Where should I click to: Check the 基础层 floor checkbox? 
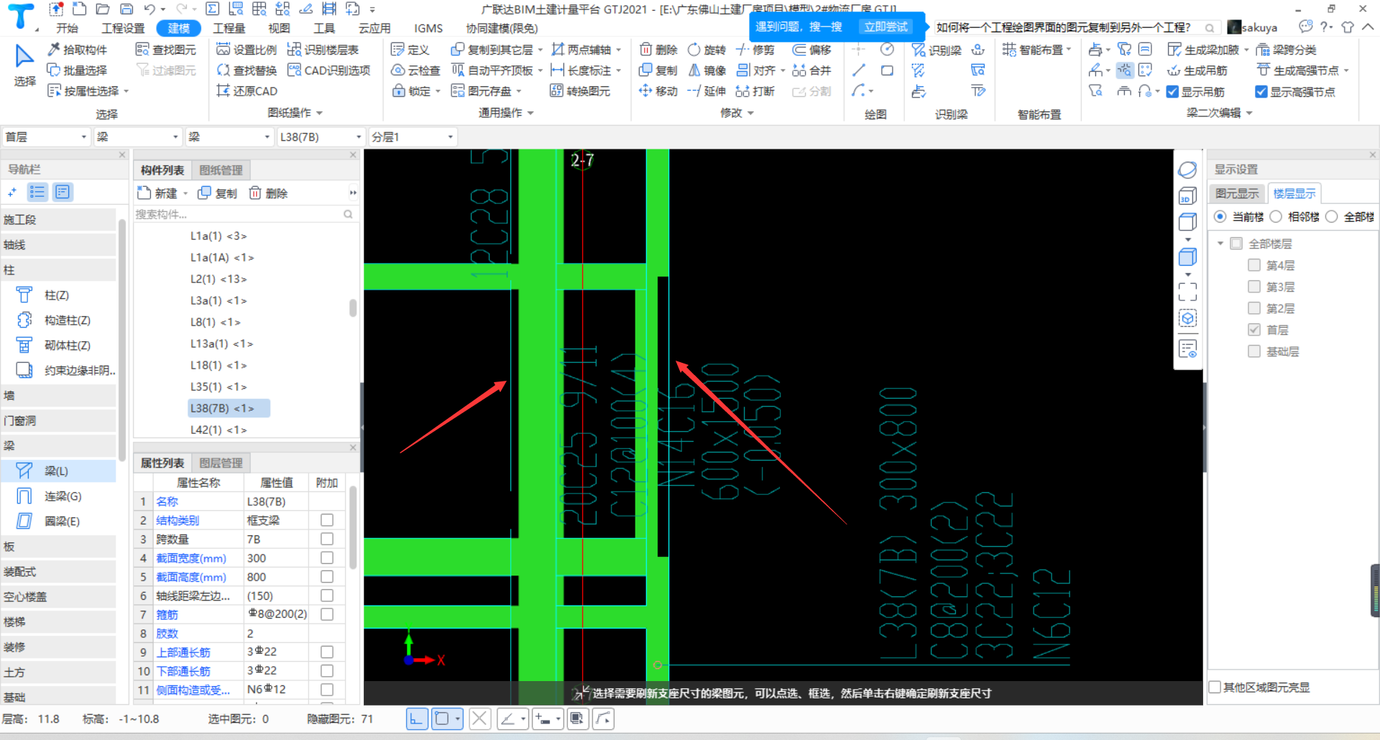click(1254, 351)
